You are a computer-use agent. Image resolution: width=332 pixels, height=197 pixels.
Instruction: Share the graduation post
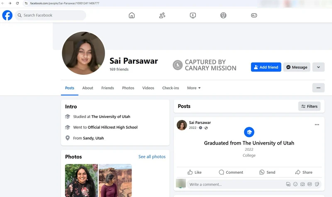[304, 172]
